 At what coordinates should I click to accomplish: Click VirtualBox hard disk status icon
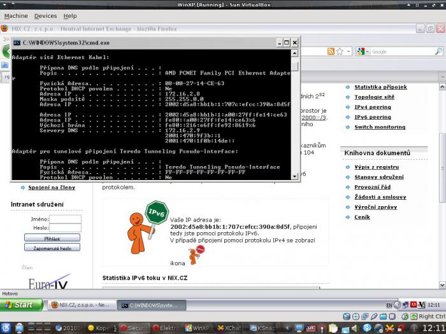pos(347,316)
